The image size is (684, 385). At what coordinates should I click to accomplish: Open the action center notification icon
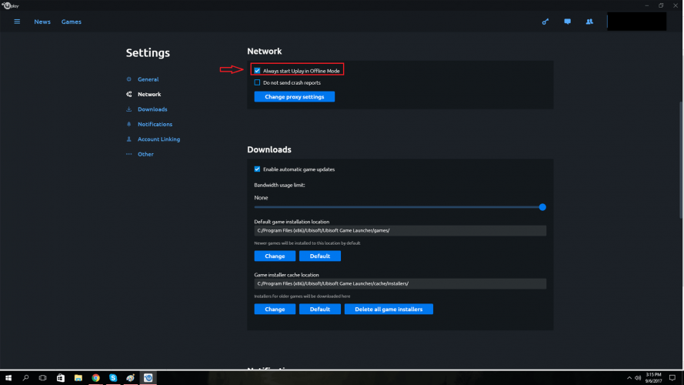click(x=672, y=378)
